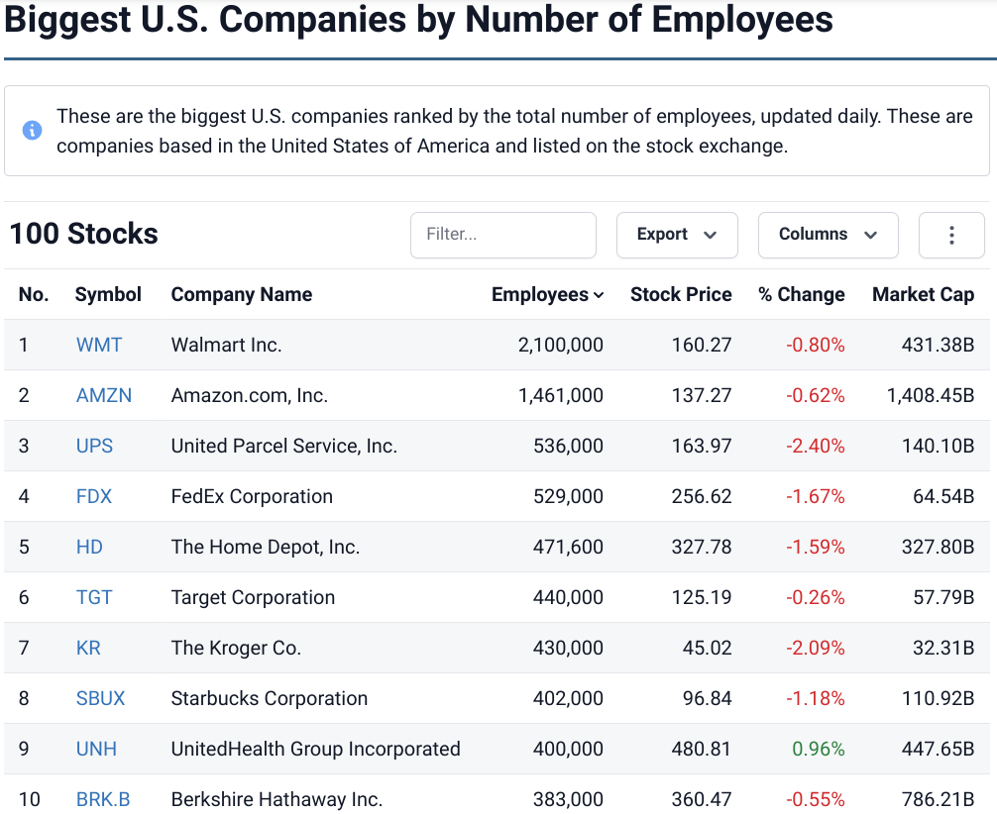Open the WMT stock link
The width and height of the screenshot is (997, 814).
point(99,345)
